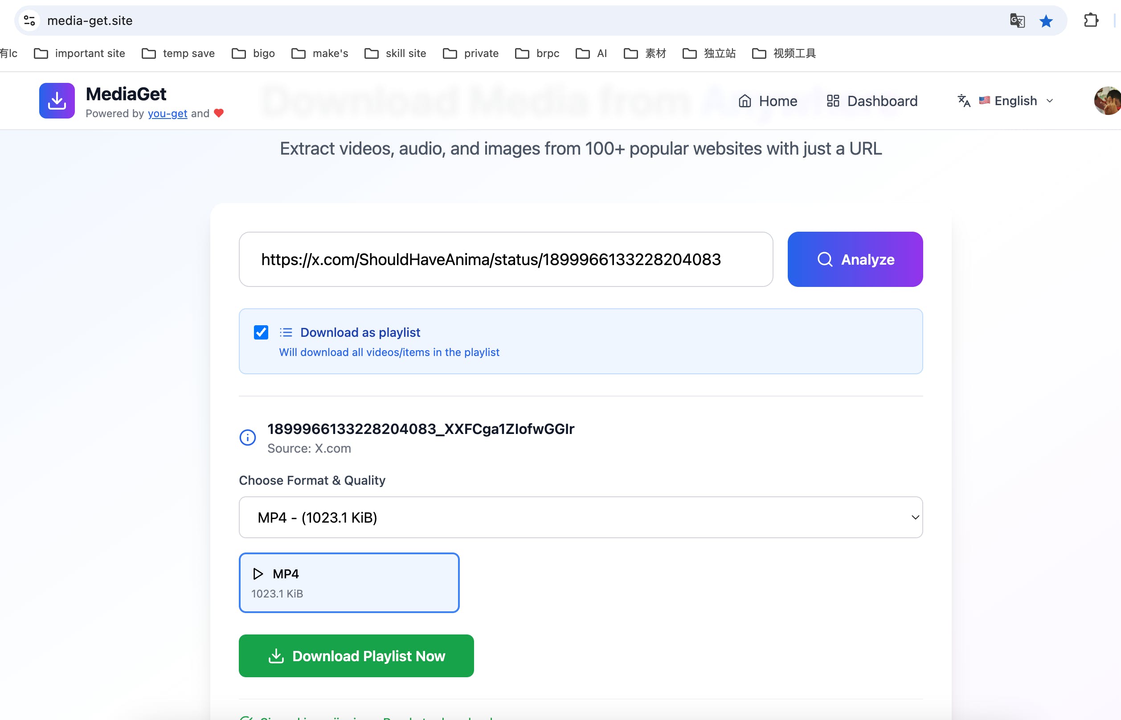1121x720 pixels.
Task: Follow the you-get link
Action: pos(168,114)
